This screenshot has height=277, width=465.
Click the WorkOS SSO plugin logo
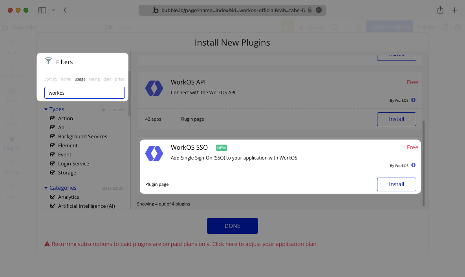tap(154, 153)
